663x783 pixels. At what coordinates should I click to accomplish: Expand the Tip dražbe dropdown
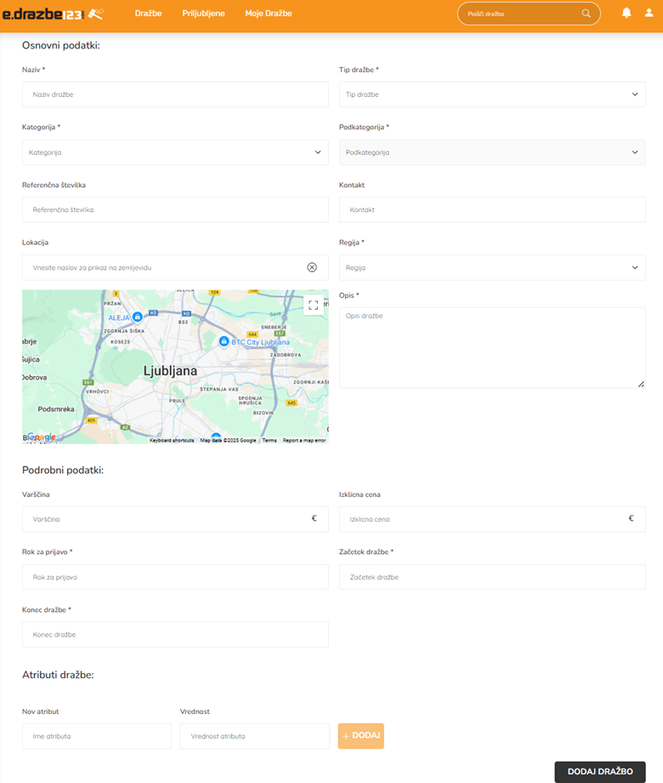[x=491, y=94]
